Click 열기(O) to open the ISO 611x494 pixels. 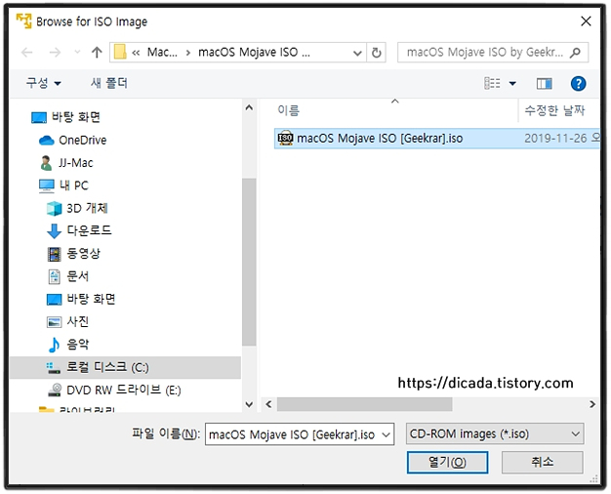[x=447, y=463]
